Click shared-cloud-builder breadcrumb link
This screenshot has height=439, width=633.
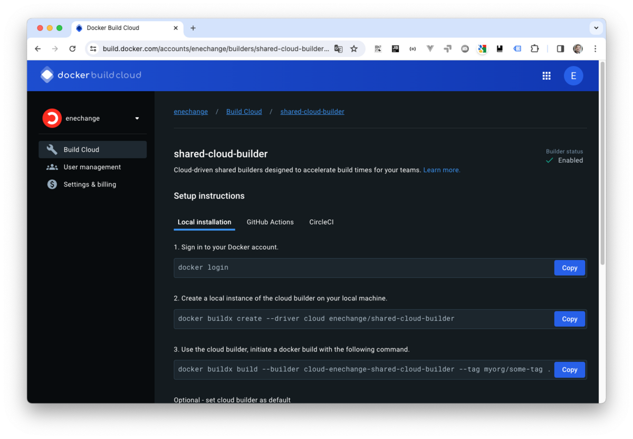(312, 112)
